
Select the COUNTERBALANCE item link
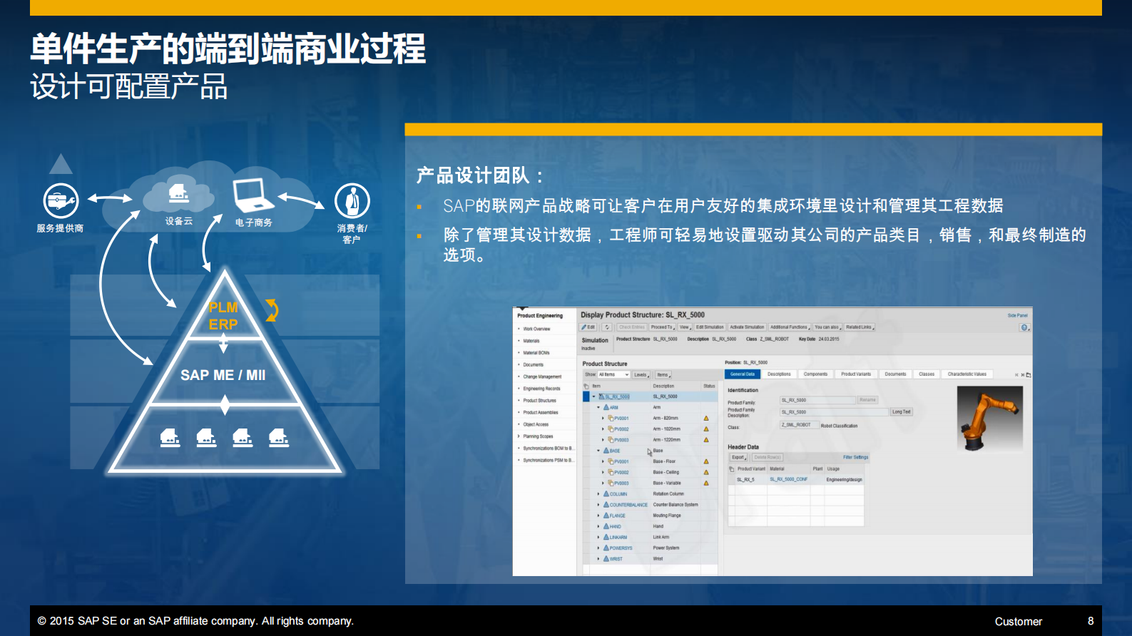[628, 505]
